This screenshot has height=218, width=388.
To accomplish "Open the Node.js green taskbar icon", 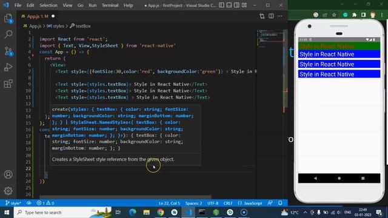I will 216,213.
